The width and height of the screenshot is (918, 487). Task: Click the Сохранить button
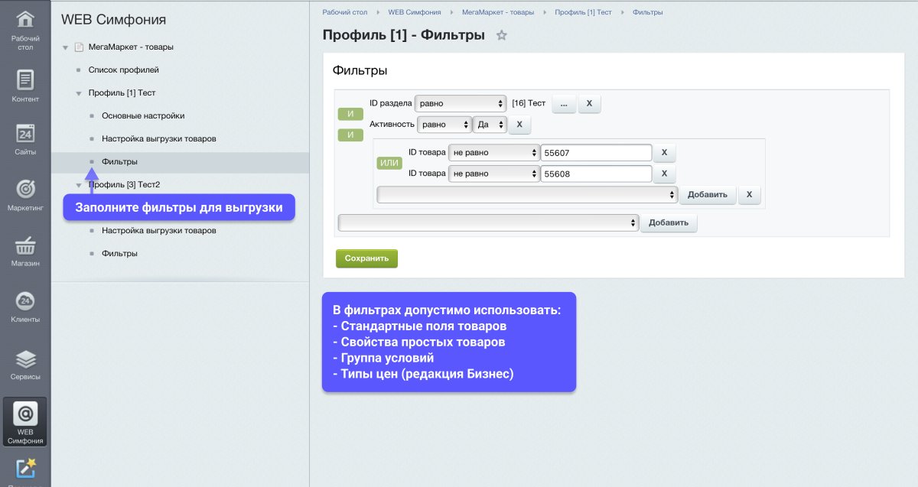[x=366, y=258]
